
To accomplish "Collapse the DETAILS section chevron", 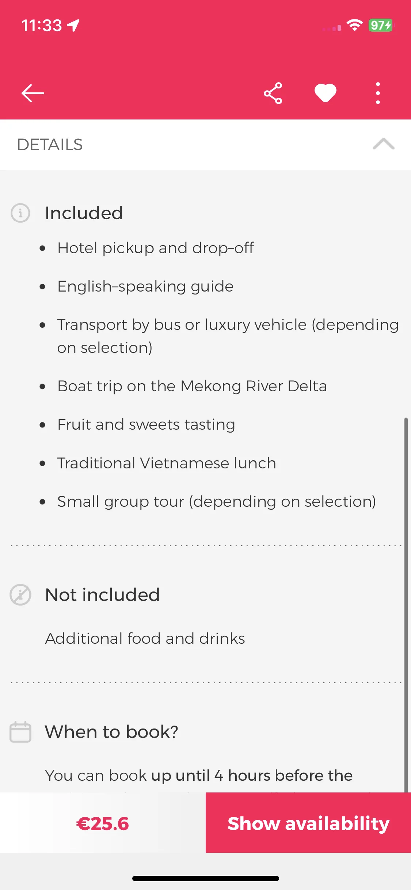I will 383,144.
